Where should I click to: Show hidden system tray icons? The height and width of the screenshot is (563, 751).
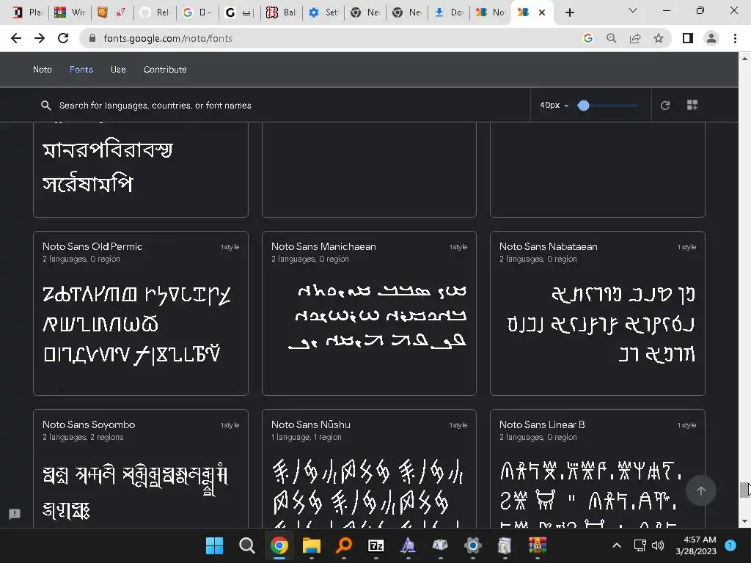pyautogui.click(x=617, y=545)
